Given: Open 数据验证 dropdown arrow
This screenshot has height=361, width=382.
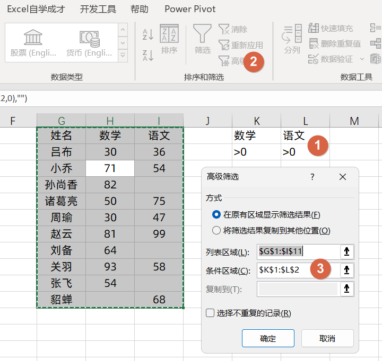Looking at the screenshot, I should pos(362,59).
